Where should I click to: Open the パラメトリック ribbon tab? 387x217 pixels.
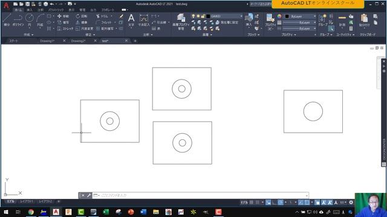(56, 10)
